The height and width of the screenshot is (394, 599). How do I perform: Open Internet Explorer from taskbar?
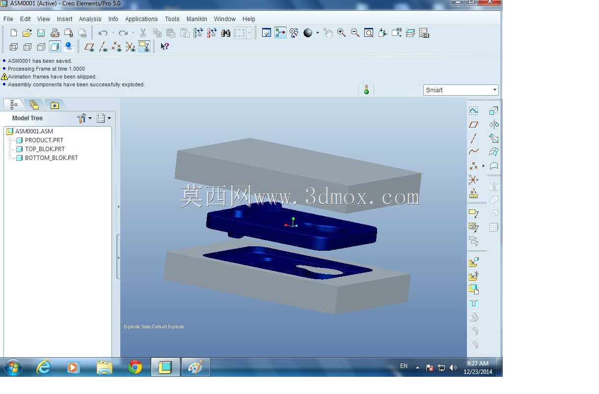click(44, 367)
